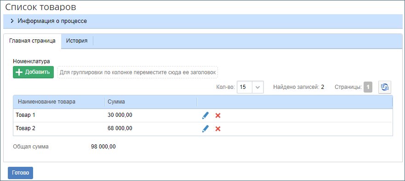Edit Товар 2 with pencil icon
Viewport: 405px width, 181px height.
[205, 129]
